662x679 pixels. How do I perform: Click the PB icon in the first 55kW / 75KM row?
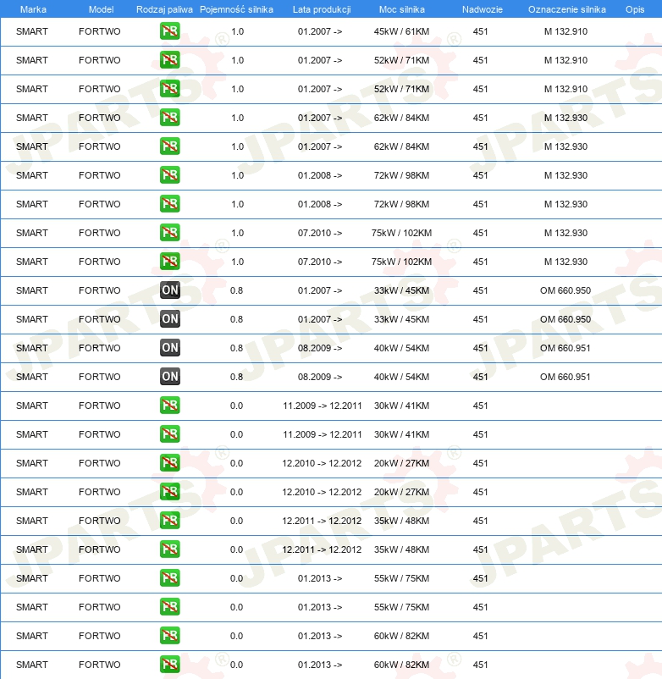pyautogui.click(x=170, y=578)
